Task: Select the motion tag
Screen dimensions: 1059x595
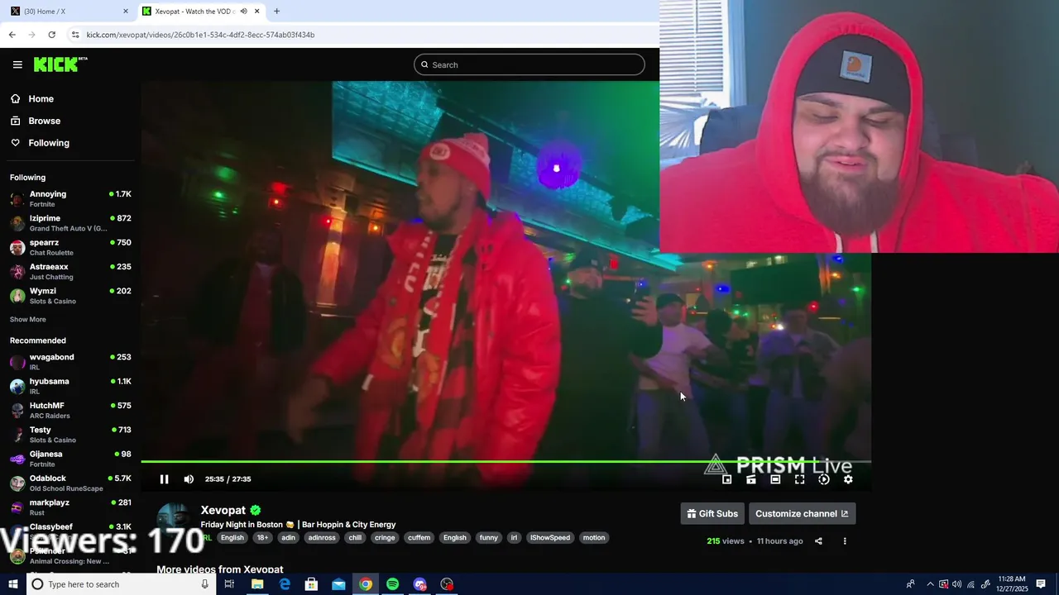Action: [x=594, y=537]
